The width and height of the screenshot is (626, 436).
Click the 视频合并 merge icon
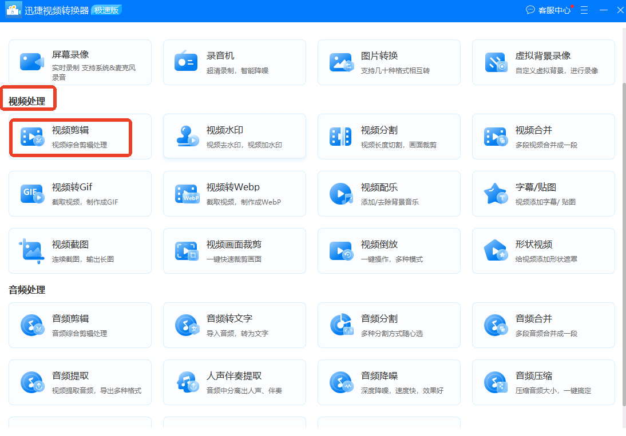point(496,137)
